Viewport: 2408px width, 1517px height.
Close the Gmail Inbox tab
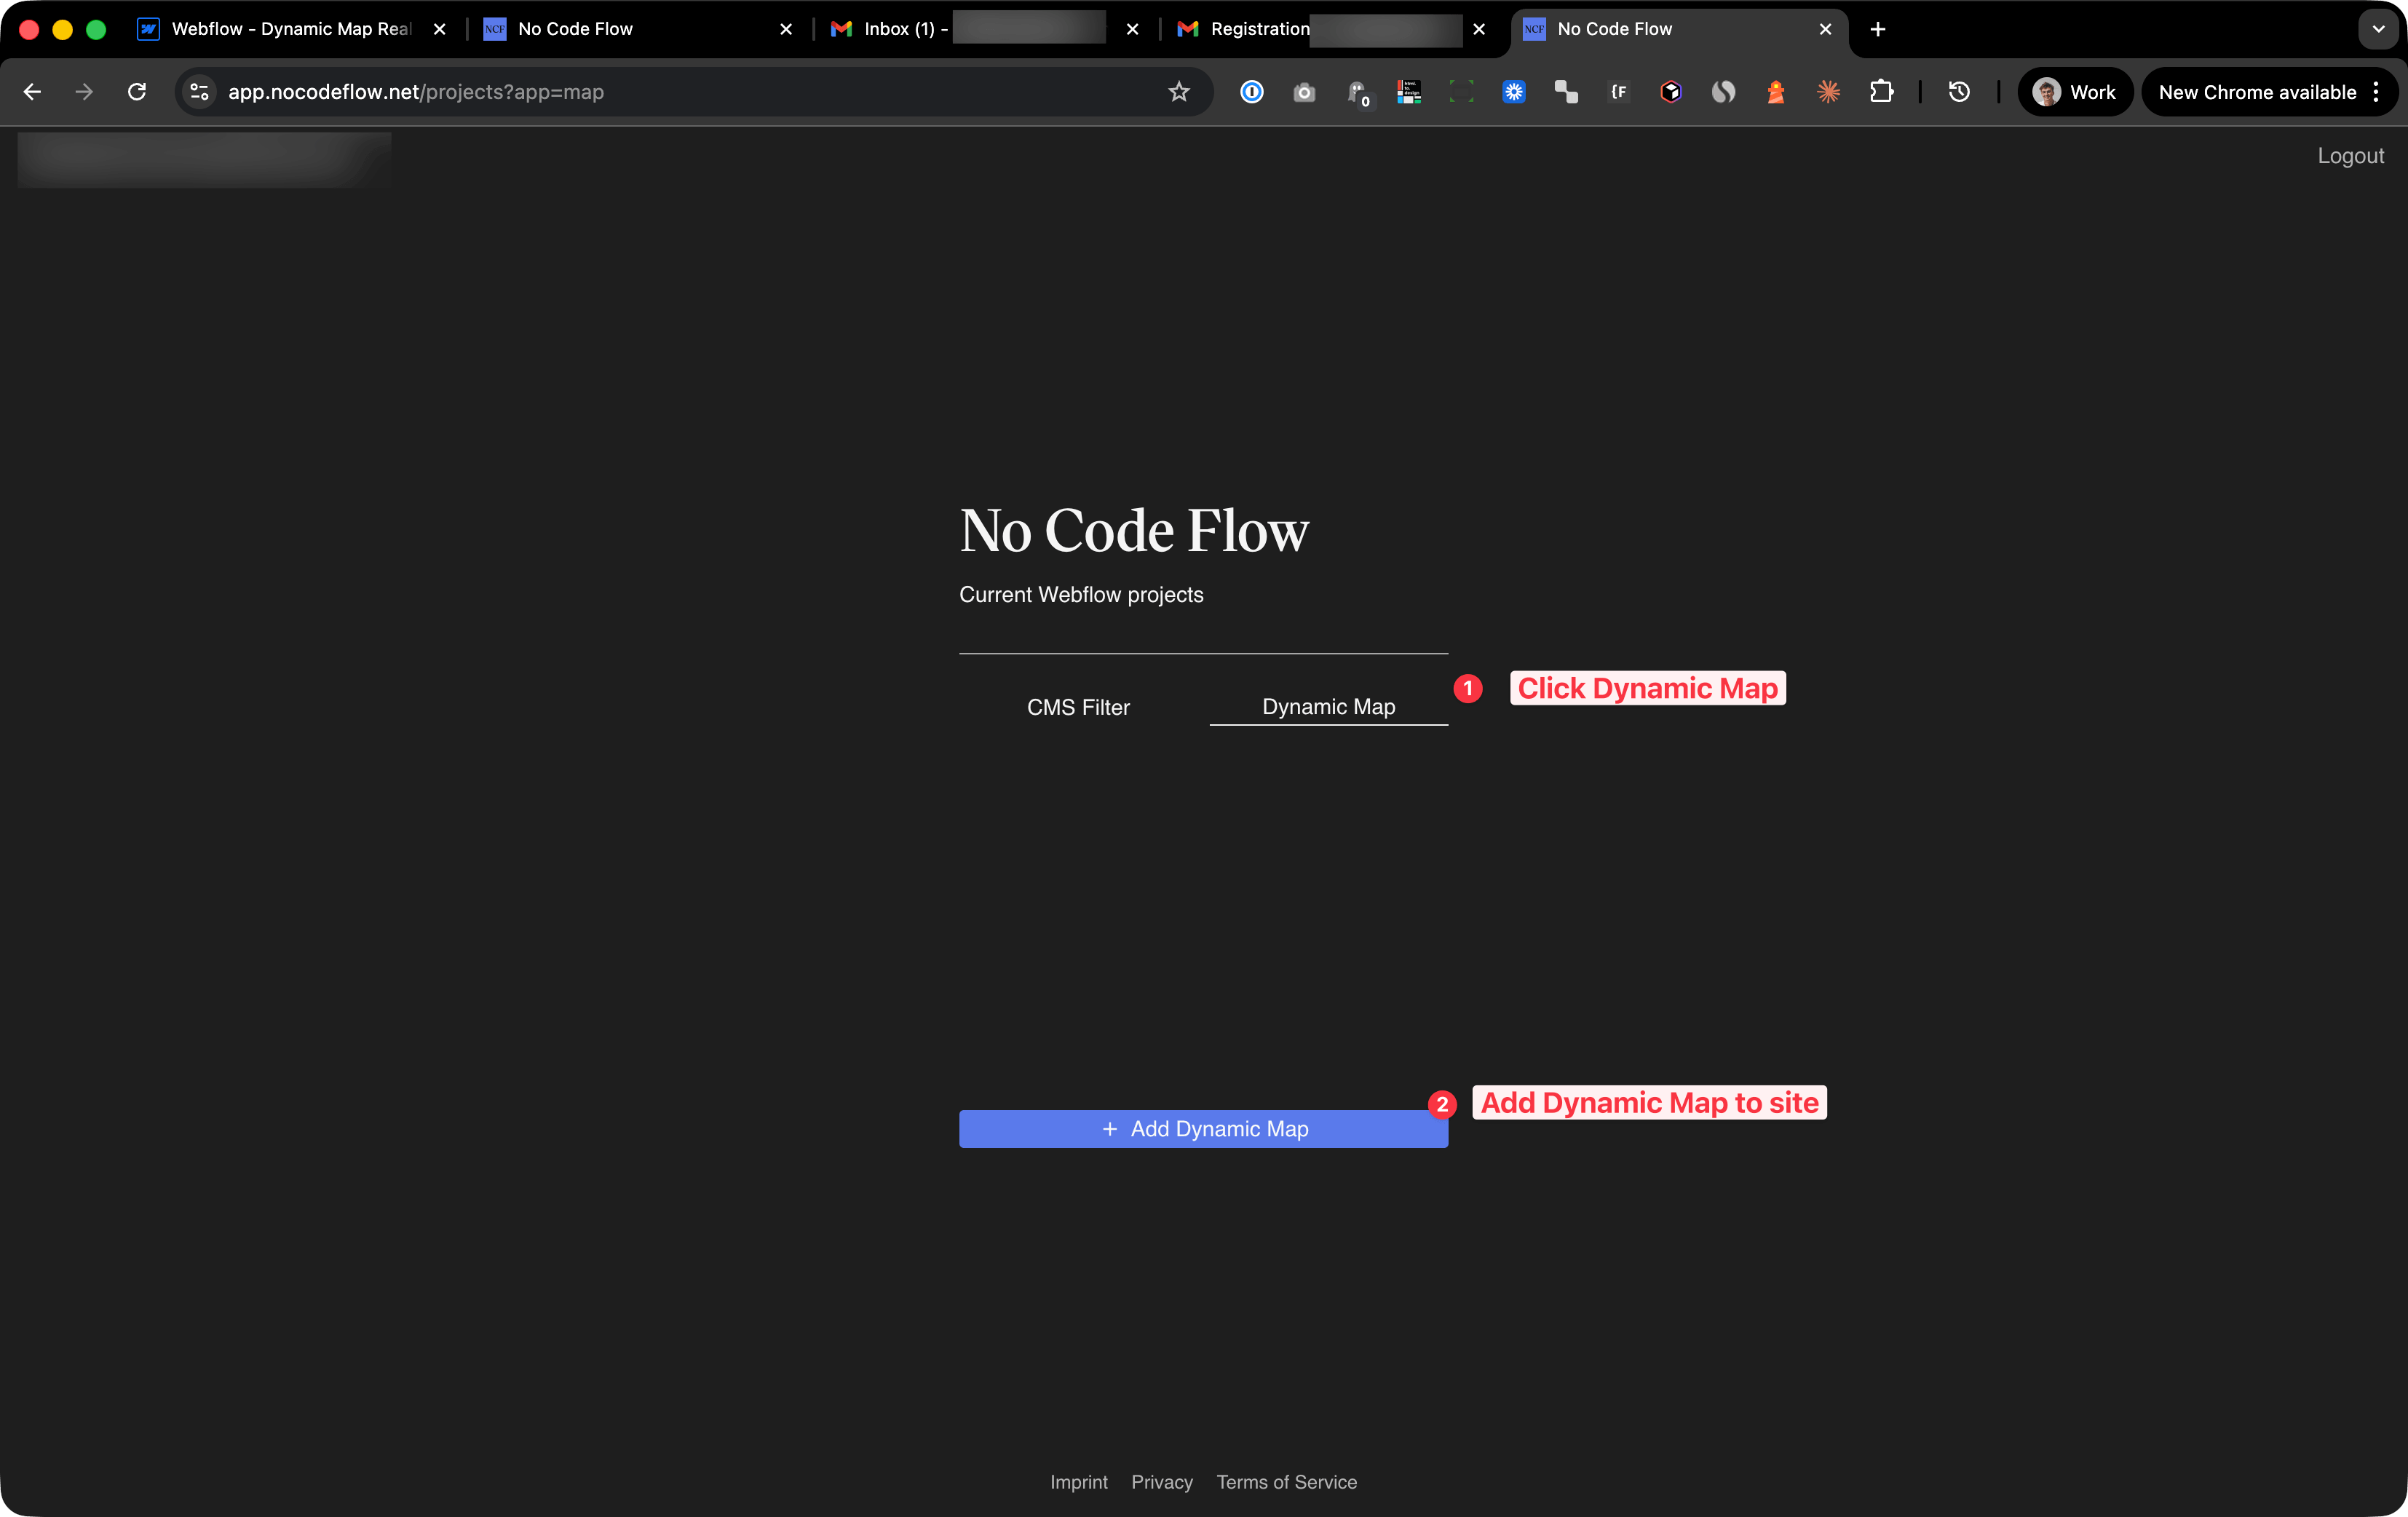(x=1132, y=29)
